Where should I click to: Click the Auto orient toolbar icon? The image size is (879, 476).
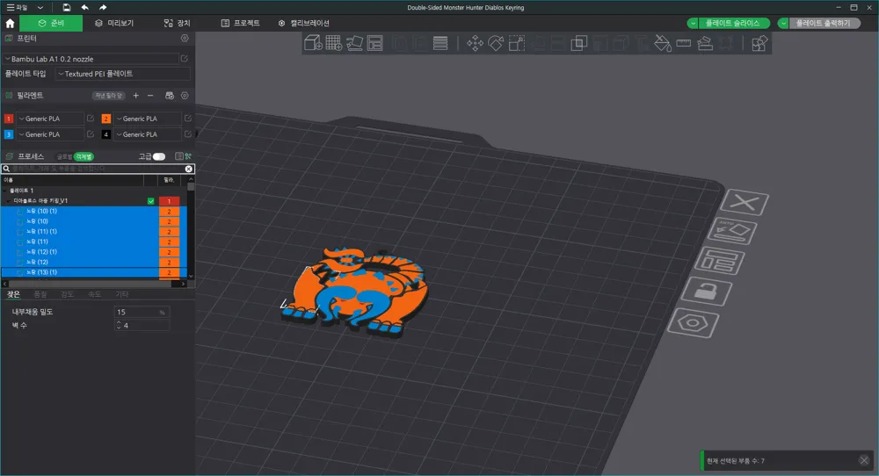coord(354,43)
